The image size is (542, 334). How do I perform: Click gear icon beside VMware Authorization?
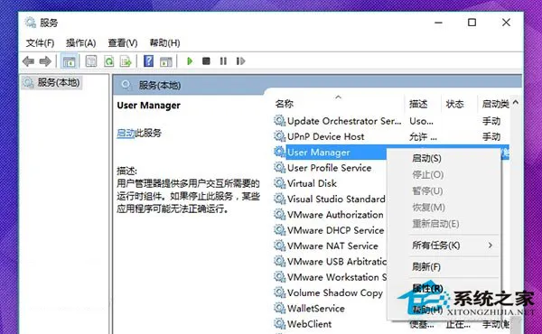279,215
